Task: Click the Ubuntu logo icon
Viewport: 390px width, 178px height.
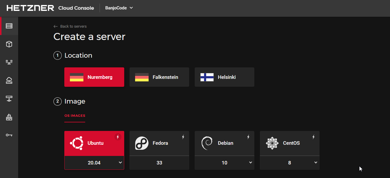Action: point(77,143)
